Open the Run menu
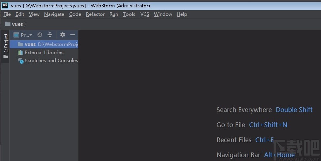Viewport: 321px width, 161px height. click(114, 14)
